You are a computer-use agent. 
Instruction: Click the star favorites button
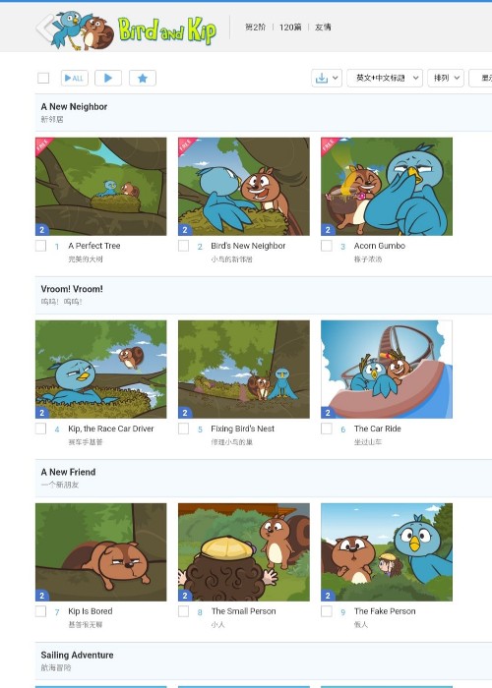click(143, 78)
